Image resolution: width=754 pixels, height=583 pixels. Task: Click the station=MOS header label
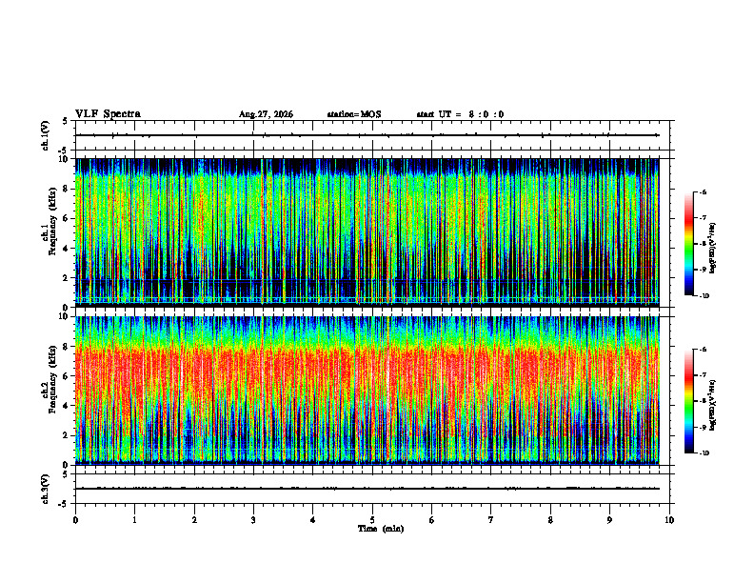click(354, 114)
